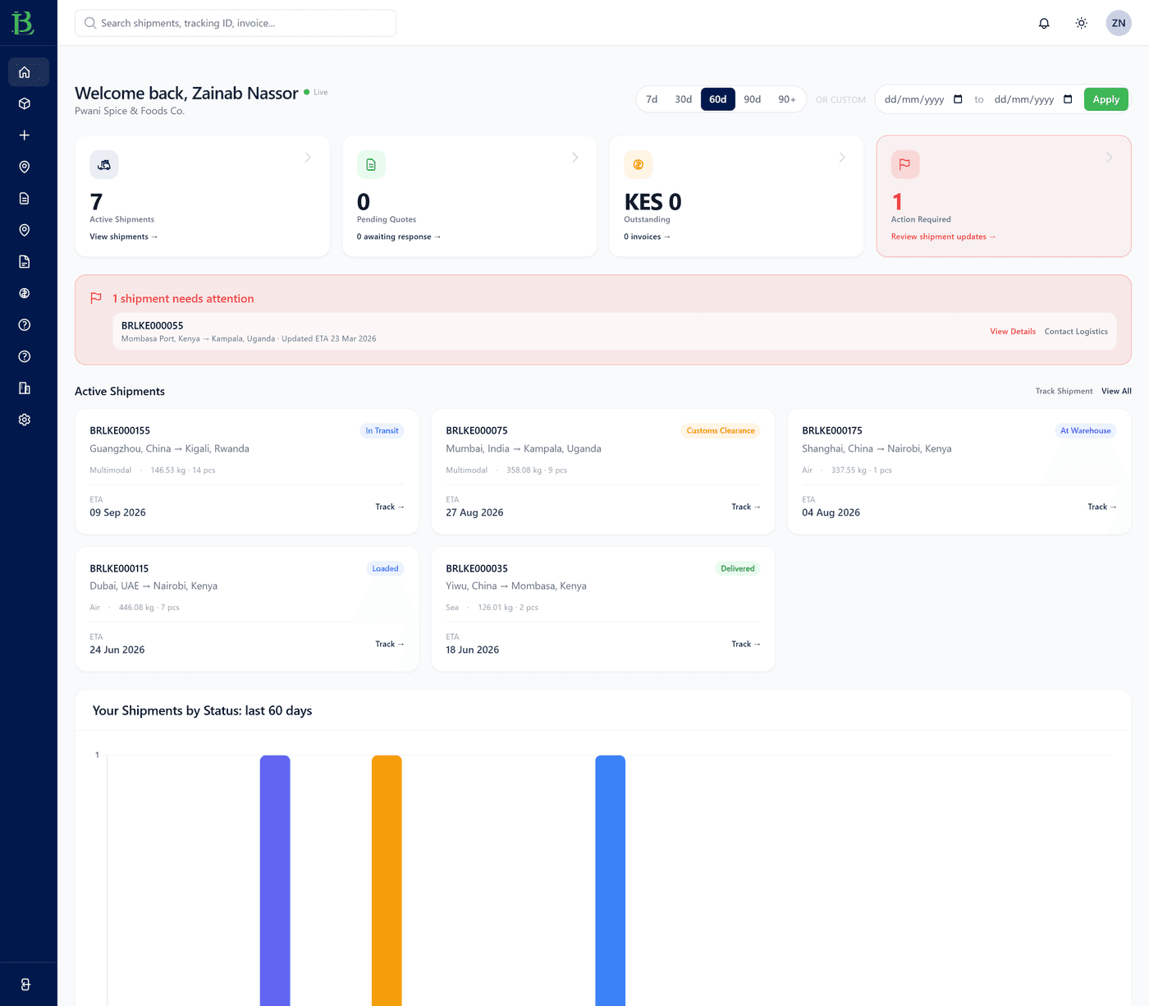Track shipment BRLKE000155
Viewport: 1149px width, 1006px height.
(390, 507)
